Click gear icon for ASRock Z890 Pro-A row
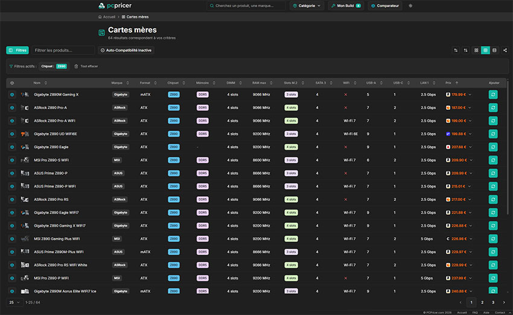The width and height of the screenshot is (513, 315). [12, 107]
